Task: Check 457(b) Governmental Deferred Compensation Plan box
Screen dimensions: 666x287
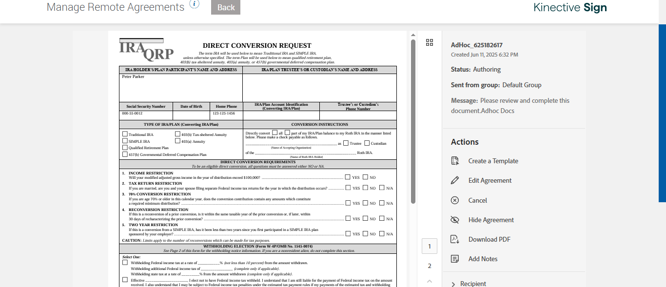Action: [125, 154]
